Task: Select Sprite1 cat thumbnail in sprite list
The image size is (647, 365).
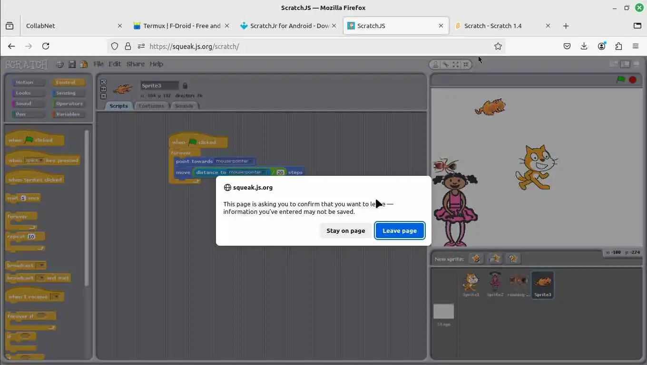Action: (471, 284)
